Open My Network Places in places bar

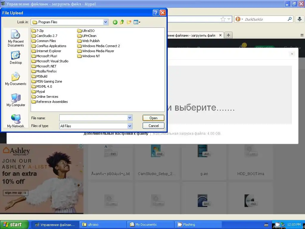pyautogui.click(x=16, y=121)
